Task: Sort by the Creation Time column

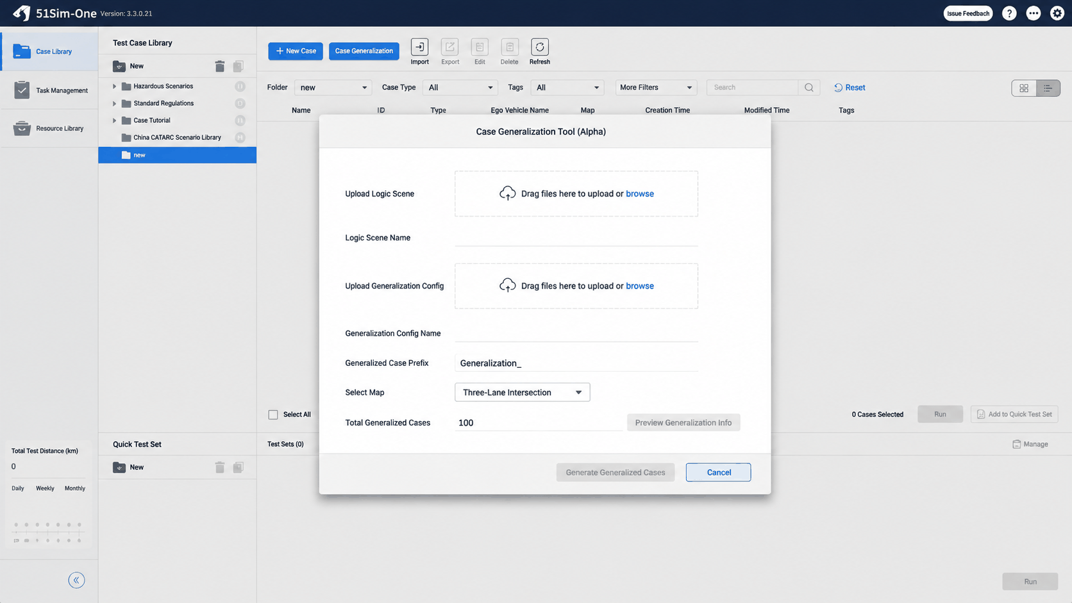Action: 667,110
